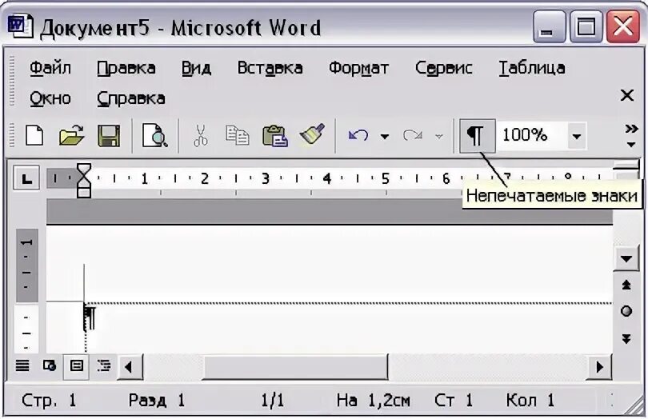Click the horizontal scrollbar thumb
Image resolution: width=648 pixels, height=419 pixels.
[x=295, y=367]
